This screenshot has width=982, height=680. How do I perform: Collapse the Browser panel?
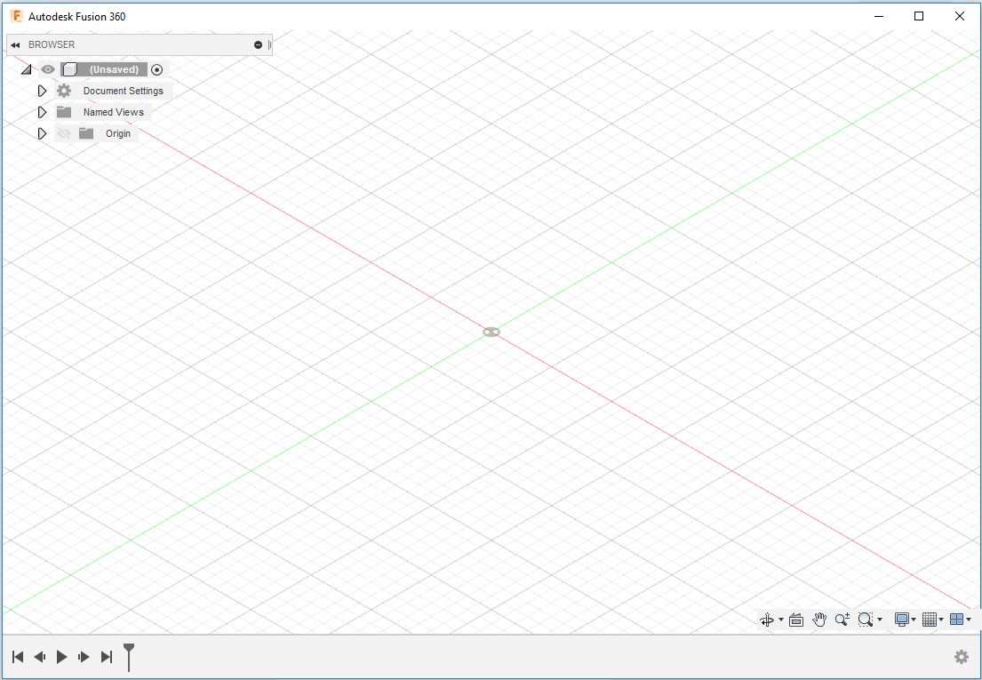click(x=14, y=44)
